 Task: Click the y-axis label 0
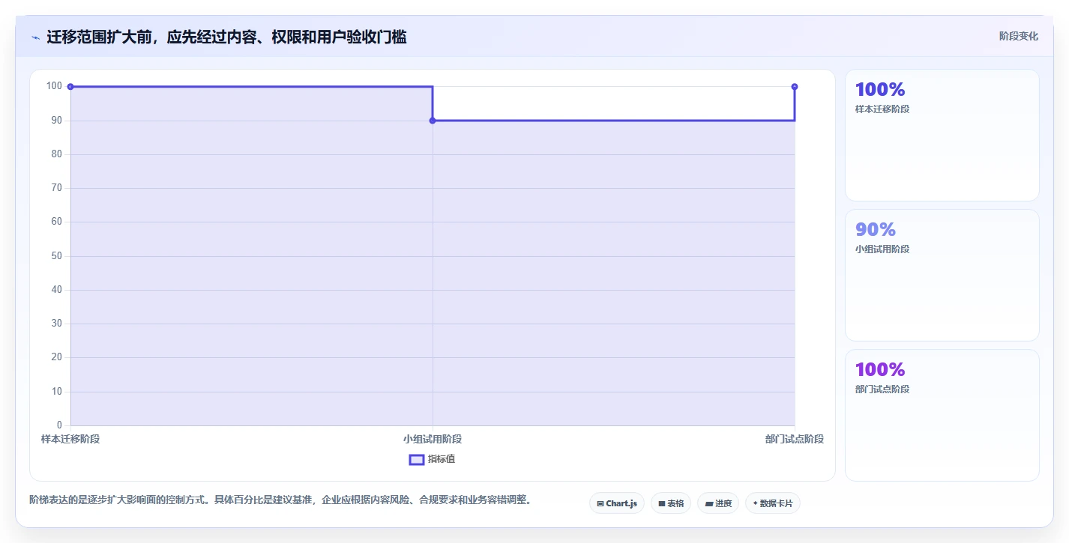(x=59, y=425)
